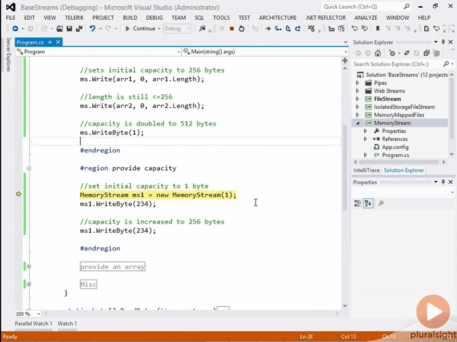Click the Navigate Backward toolbar icon
457x342 pixels.
(x=15, y=28)
